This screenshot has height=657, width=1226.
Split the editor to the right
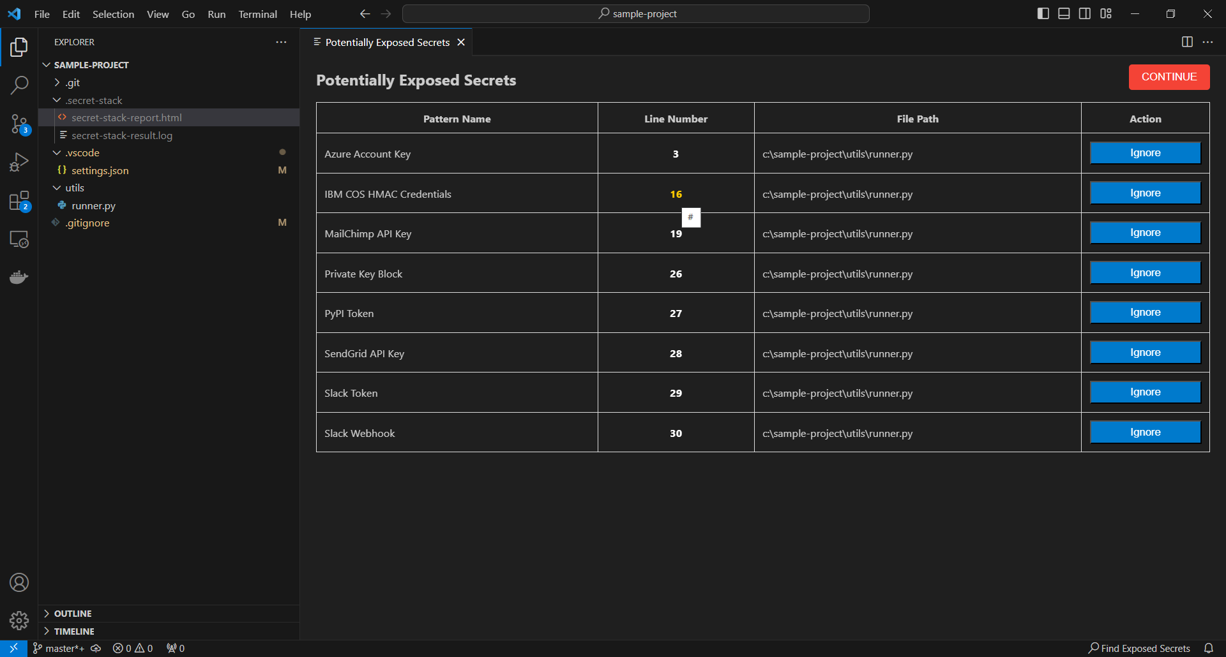tap(1187, 42)
